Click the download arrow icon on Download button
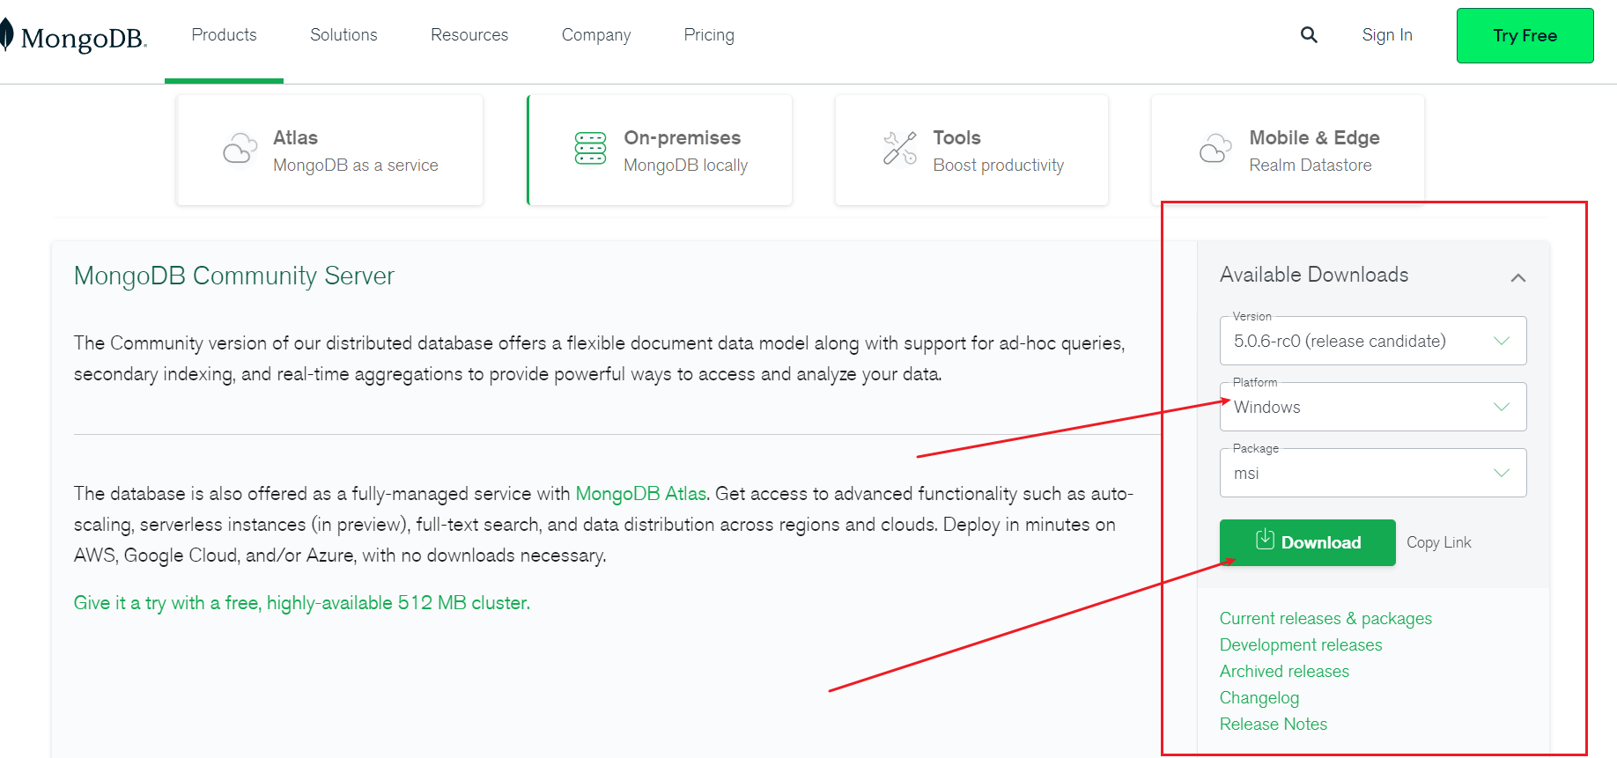The image size is (1617, 758). click(1265, 540)
